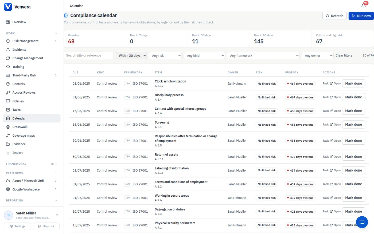Click the Search title or reference field

[89, 55]
